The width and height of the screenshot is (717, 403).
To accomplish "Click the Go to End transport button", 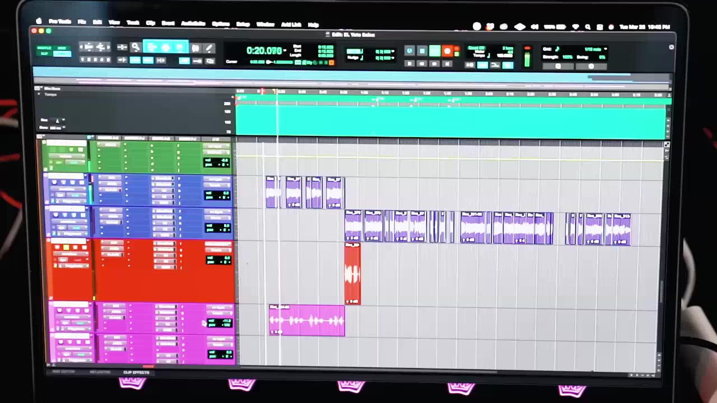I will (x=447, y=64).
